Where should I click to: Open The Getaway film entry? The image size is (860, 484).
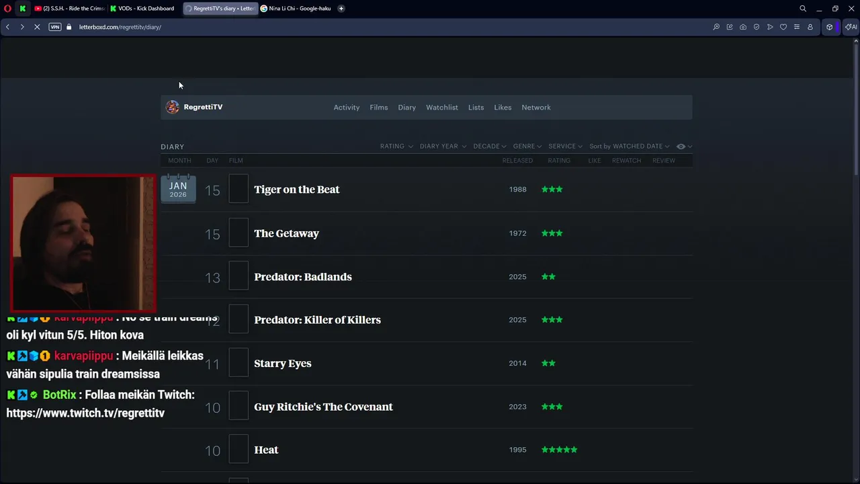[x=287, y=233]
